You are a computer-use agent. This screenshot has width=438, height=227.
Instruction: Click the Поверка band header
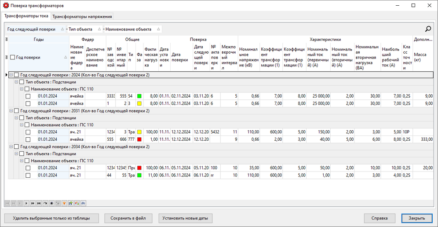pyautogui.click(x=198, y=40)
